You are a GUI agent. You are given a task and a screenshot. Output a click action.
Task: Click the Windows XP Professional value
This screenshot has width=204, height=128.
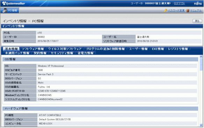51,66
